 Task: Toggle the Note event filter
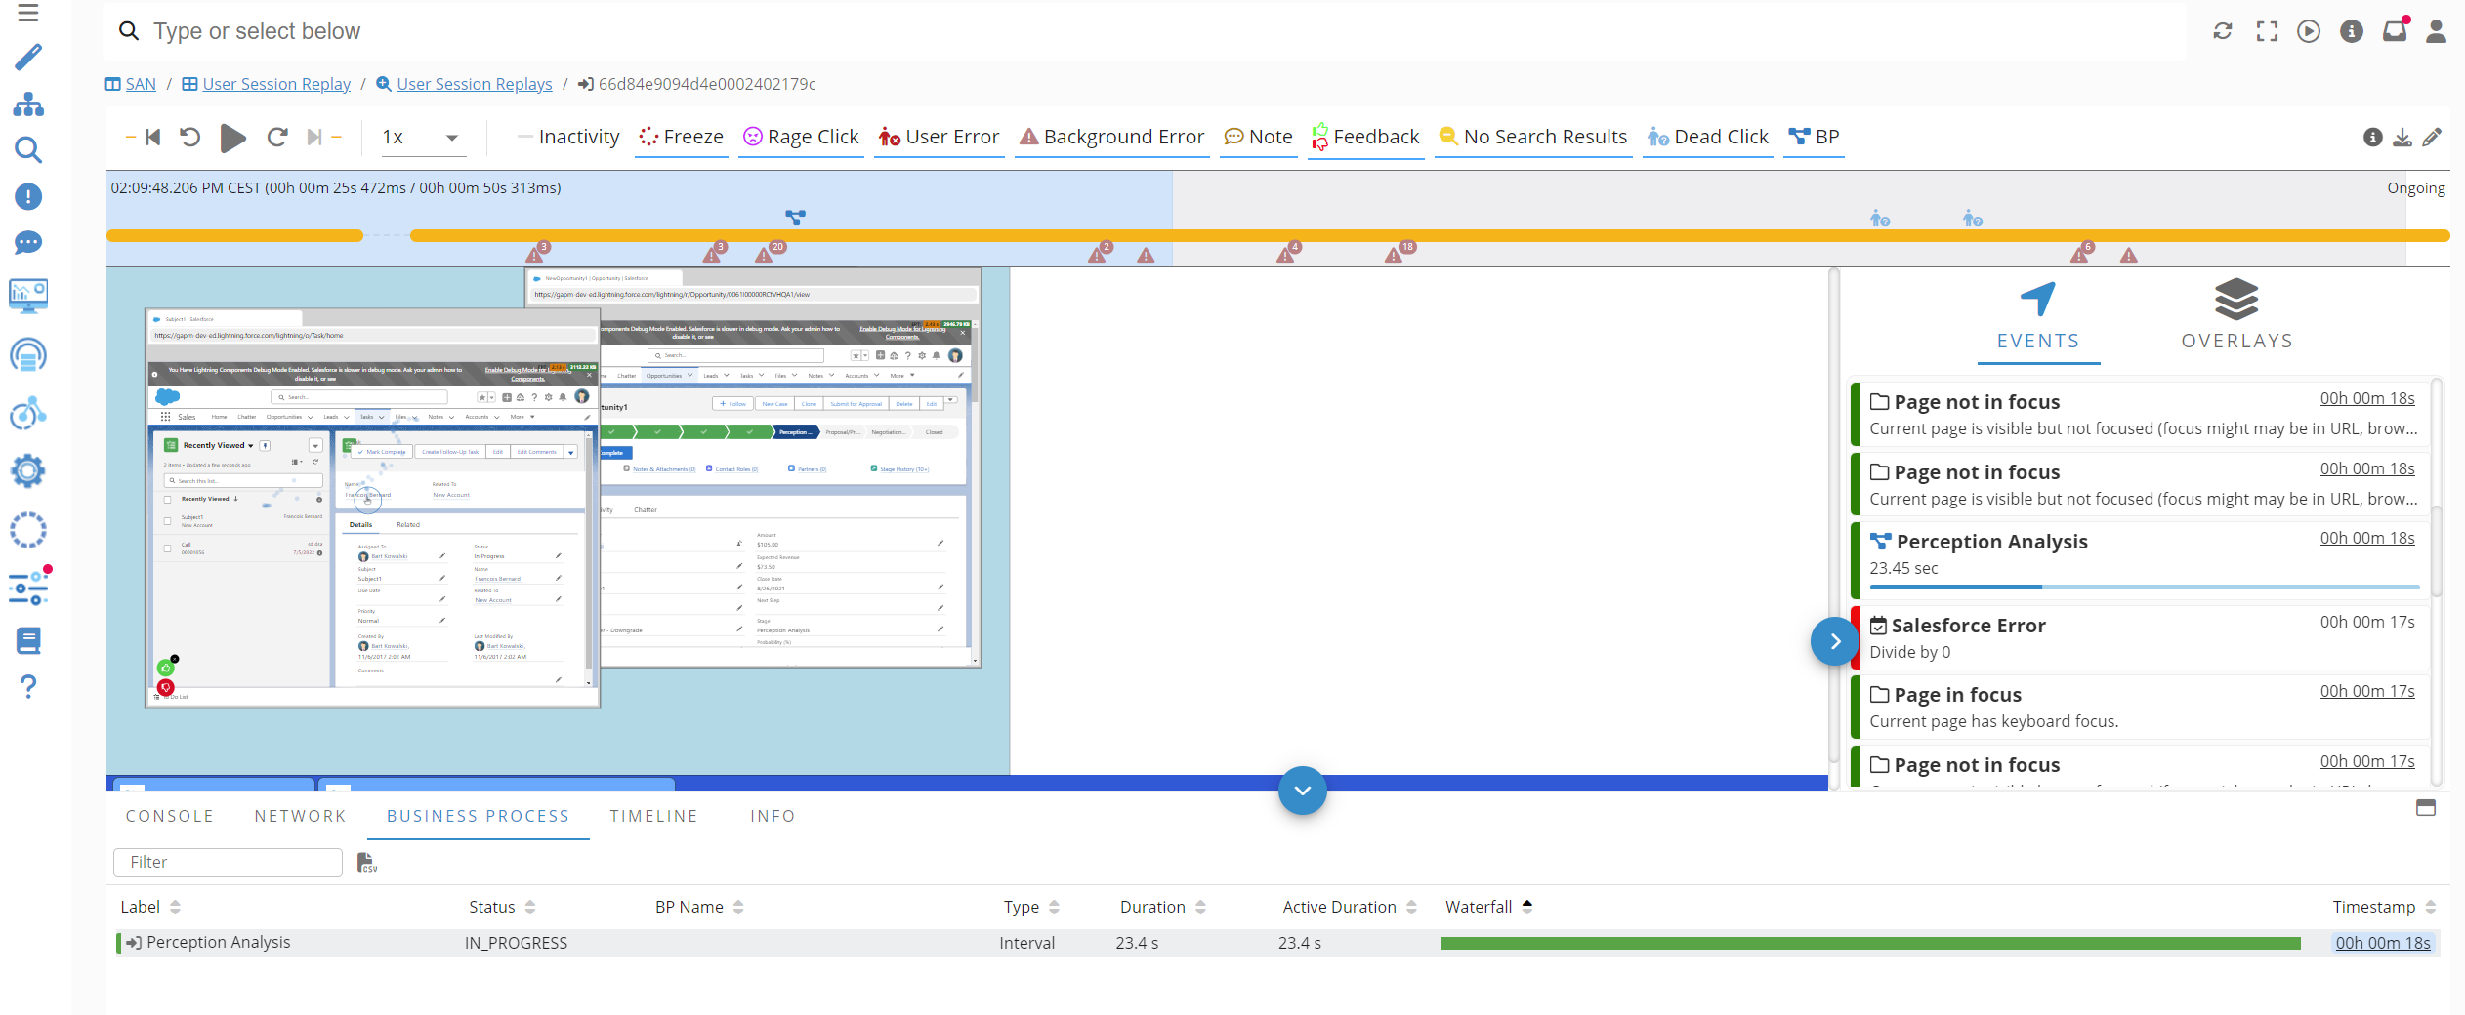pos(1259,138)
